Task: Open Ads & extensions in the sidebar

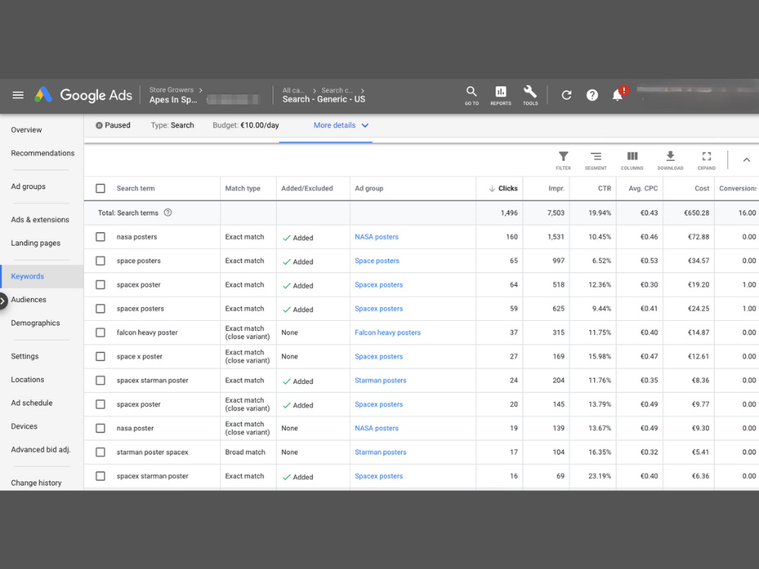Action: click(x=39, y=220)
